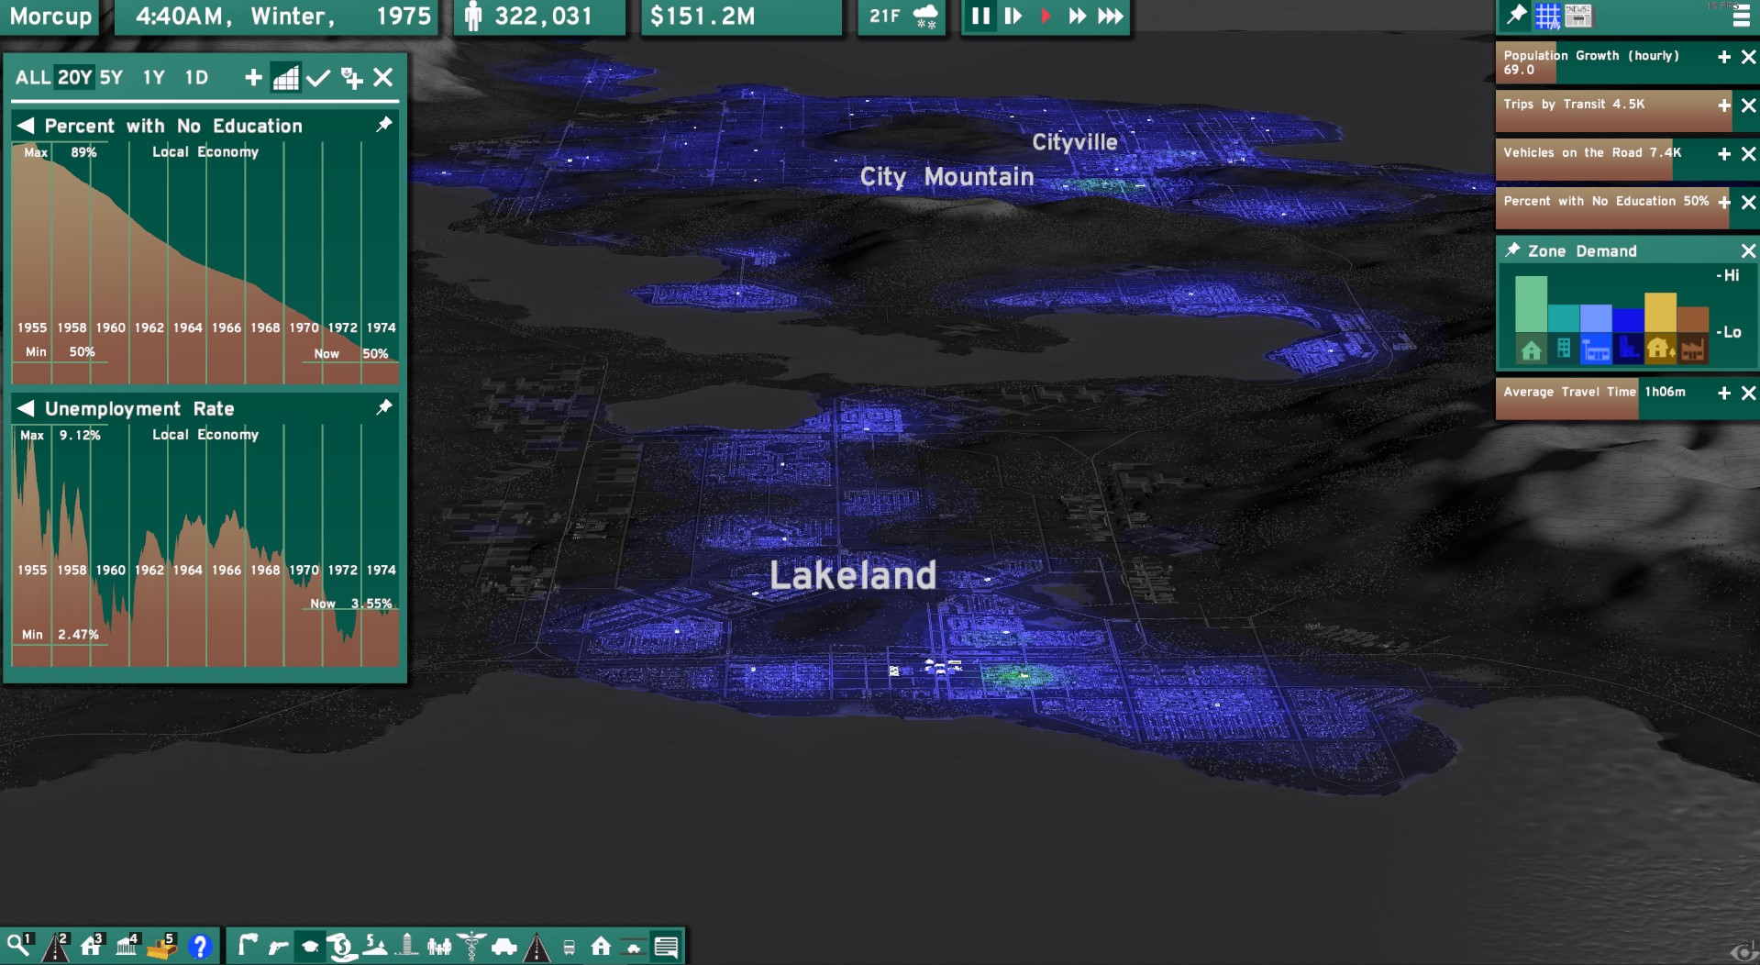
Task: Click the bar chart icon in charts panel
Action: click(286, 78)
